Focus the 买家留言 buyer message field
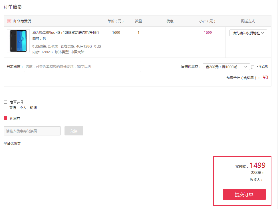The image size is (278, 209). 82,66
